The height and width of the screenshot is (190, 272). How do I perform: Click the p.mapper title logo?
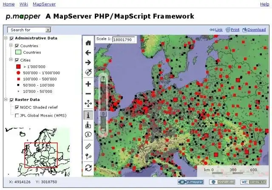pyautogui.click(x=23, y=17)
